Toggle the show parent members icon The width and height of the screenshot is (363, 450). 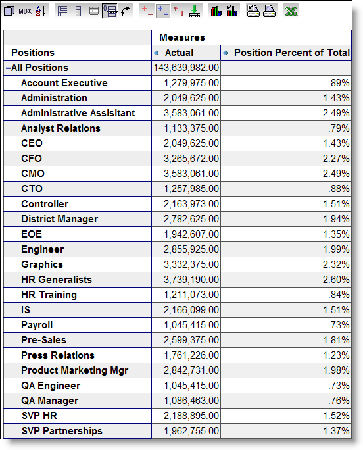62,11
